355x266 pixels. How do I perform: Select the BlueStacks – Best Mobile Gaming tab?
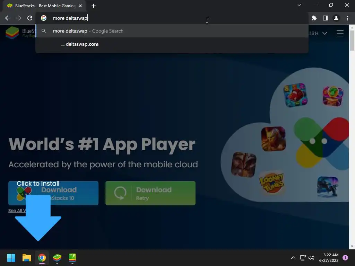point(44,6)
